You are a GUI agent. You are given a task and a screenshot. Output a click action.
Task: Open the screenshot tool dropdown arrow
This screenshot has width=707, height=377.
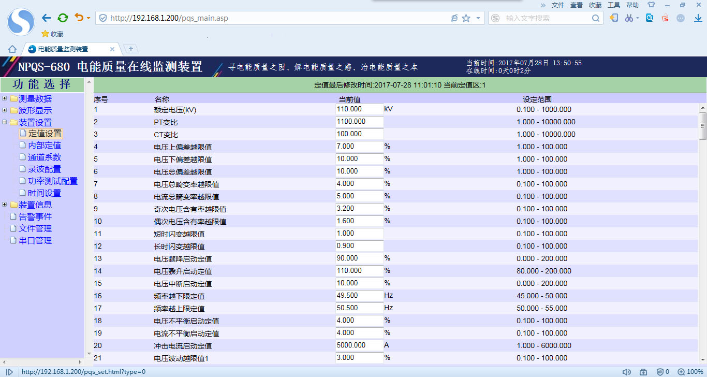(638, 18)
